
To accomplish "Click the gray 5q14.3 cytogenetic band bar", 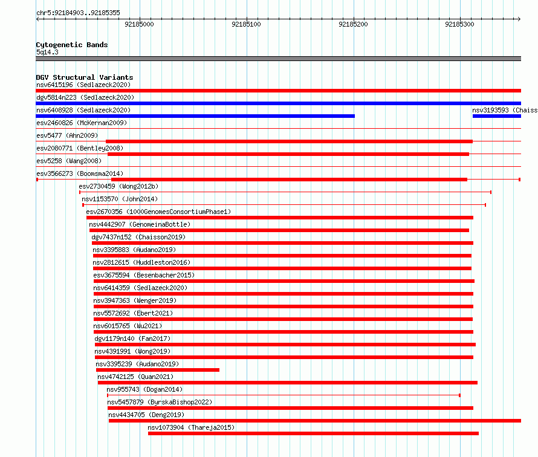I will 278,59.
